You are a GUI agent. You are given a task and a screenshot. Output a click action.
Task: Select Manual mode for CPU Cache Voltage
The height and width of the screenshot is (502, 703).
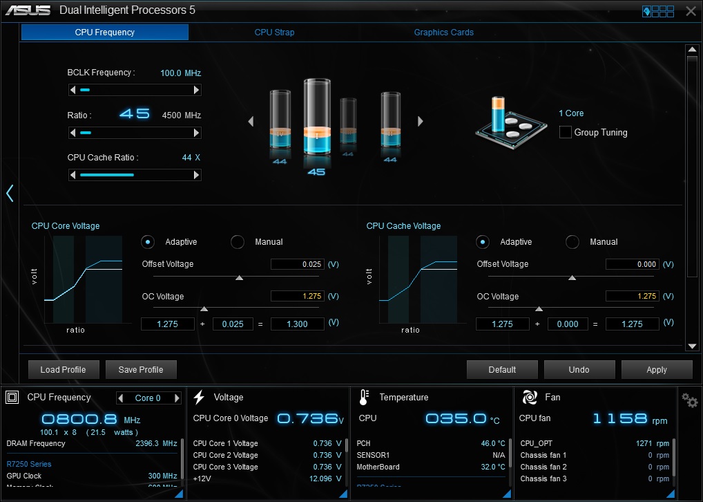(x=572, y=242)
